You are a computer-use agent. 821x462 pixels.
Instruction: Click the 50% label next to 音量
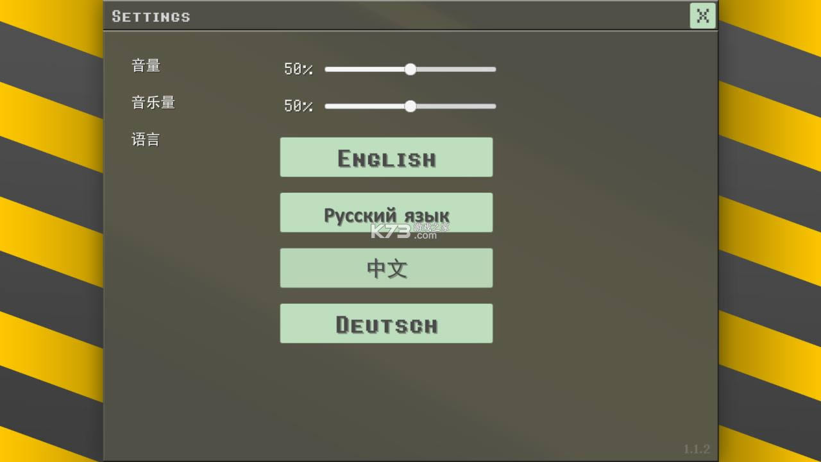tap(298, 69)
